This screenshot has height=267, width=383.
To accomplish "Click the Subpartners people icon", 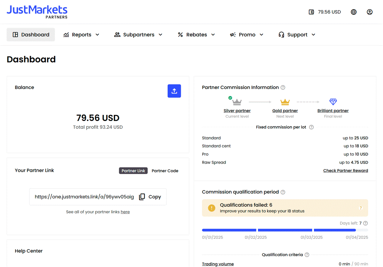I will click(117, 34).
